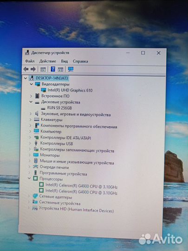Open the Help question-mark toolbar icon
188x251 pixels.
[x=53, y=69]
